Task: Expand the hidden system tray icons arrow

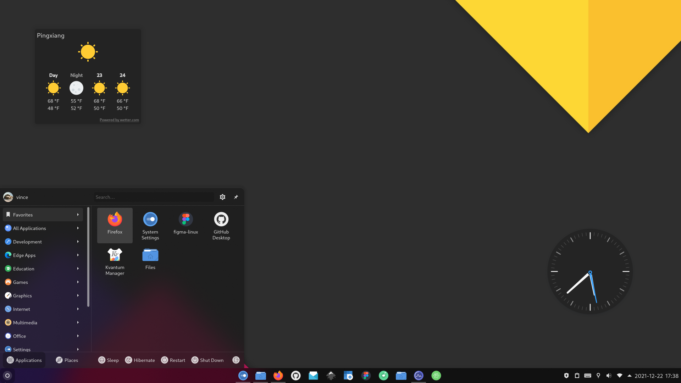Action: 630,376
